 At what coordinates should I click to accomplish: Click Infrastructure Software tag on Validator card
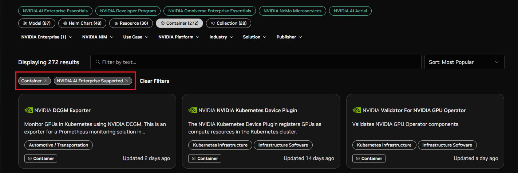pyautogui.click(x=447, y=145)
